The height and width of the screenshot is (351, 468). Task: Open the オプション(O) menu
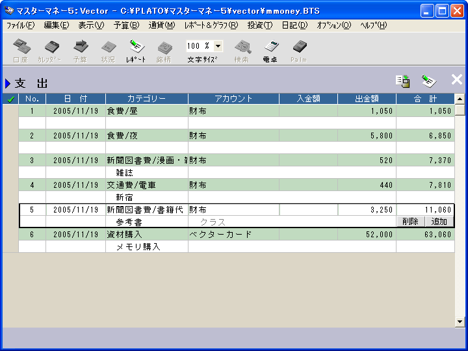[x=334, y=25]
